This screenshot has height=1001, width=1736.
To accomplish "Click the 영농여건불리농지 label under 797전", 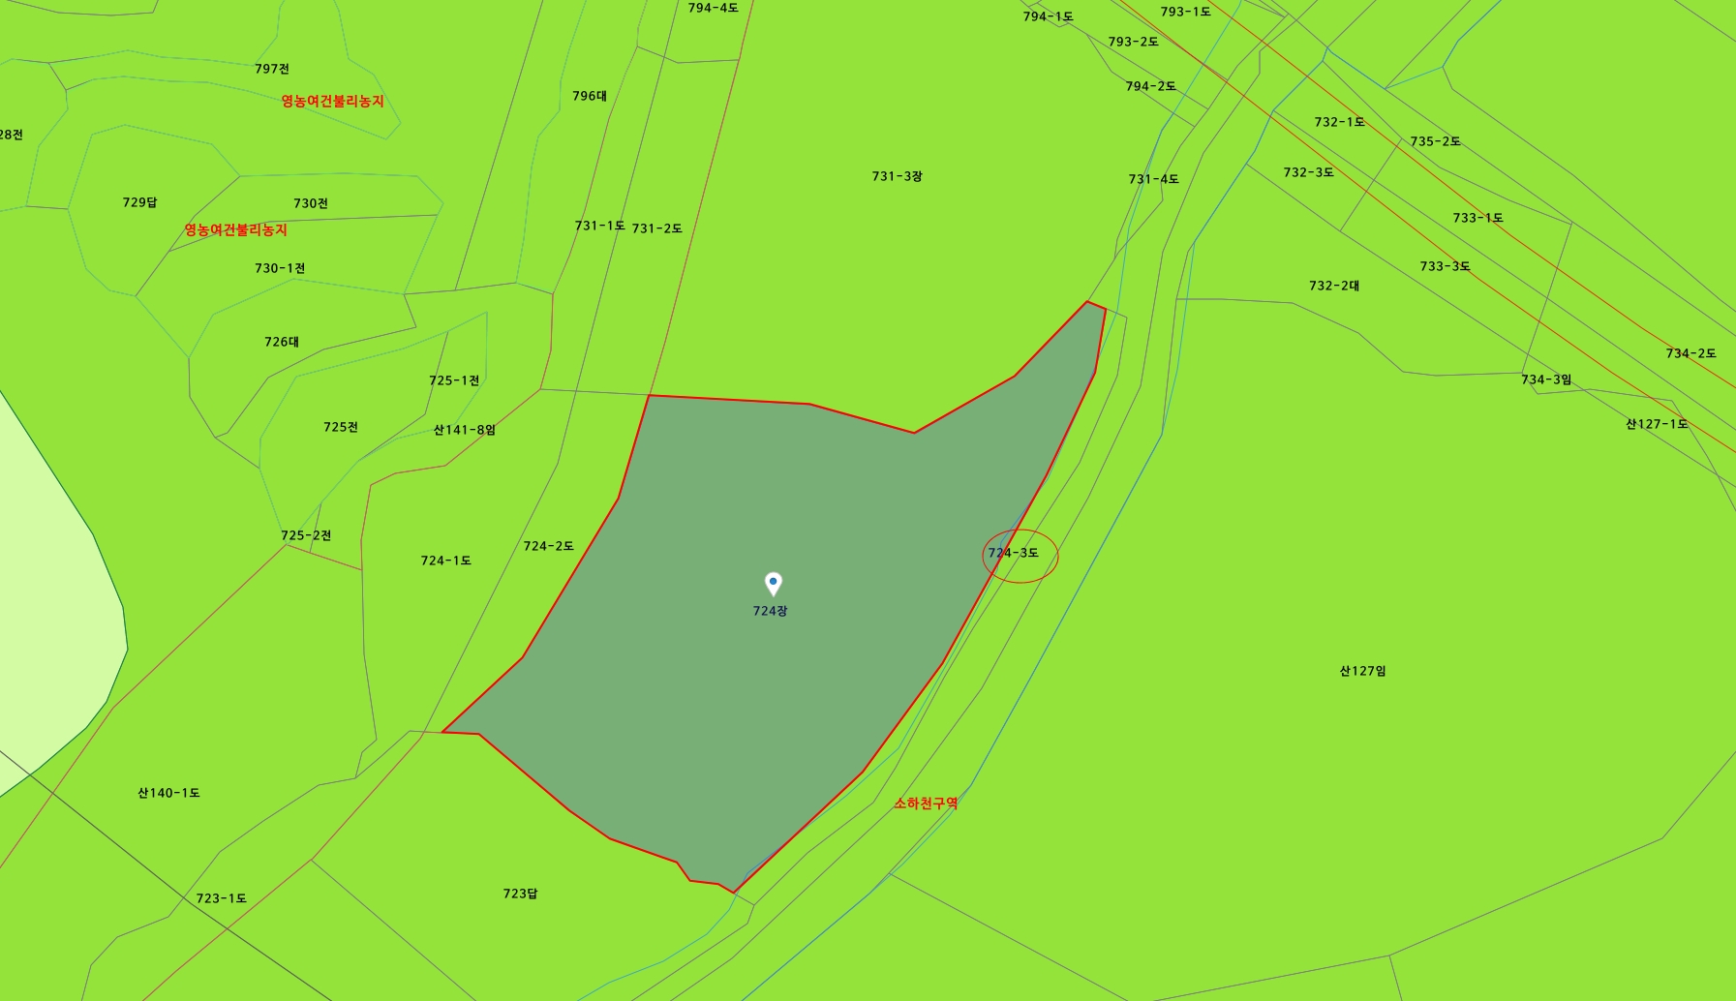I will (333, 102).
